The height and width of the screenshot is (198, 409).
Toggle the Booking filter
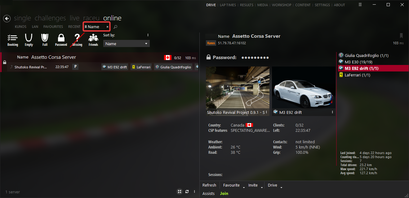(13, 40)
